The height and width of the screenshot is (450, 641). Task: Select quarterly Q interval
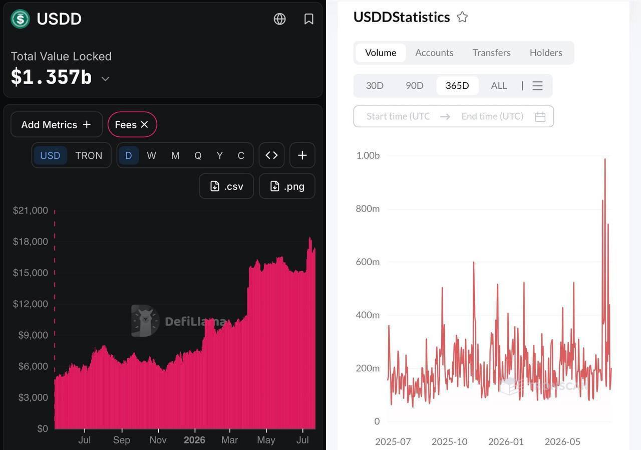click(x=198, y=155)
